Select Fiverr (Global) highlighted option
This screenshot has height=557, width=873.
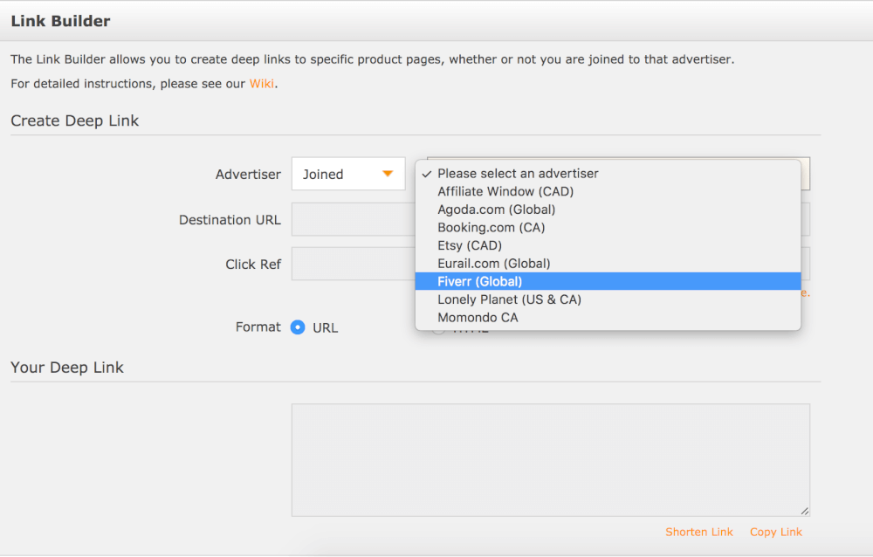608,281
